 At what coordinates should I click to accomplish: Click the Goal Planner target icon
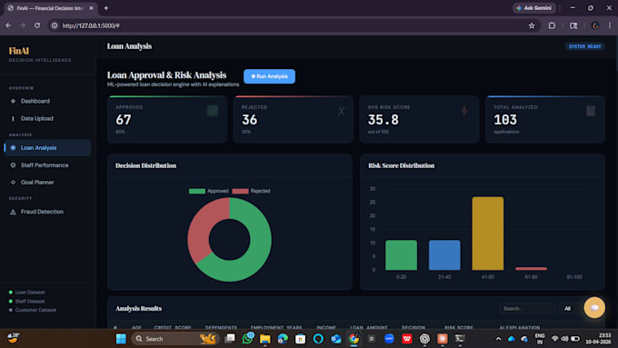click(x=13, y=183)
